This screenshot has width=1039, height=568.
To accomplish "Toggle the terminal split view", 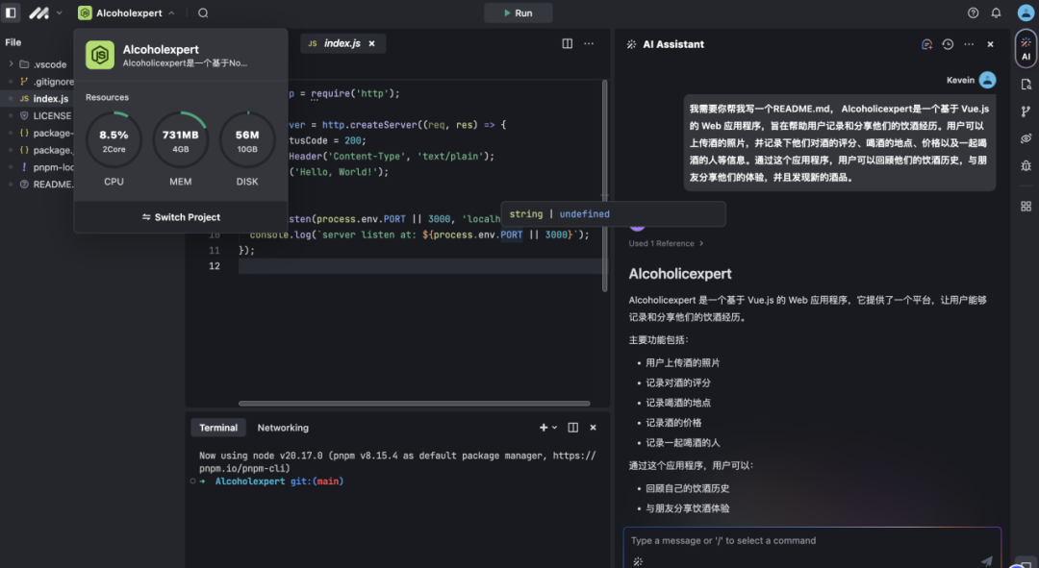I will (x=572, y=428).
